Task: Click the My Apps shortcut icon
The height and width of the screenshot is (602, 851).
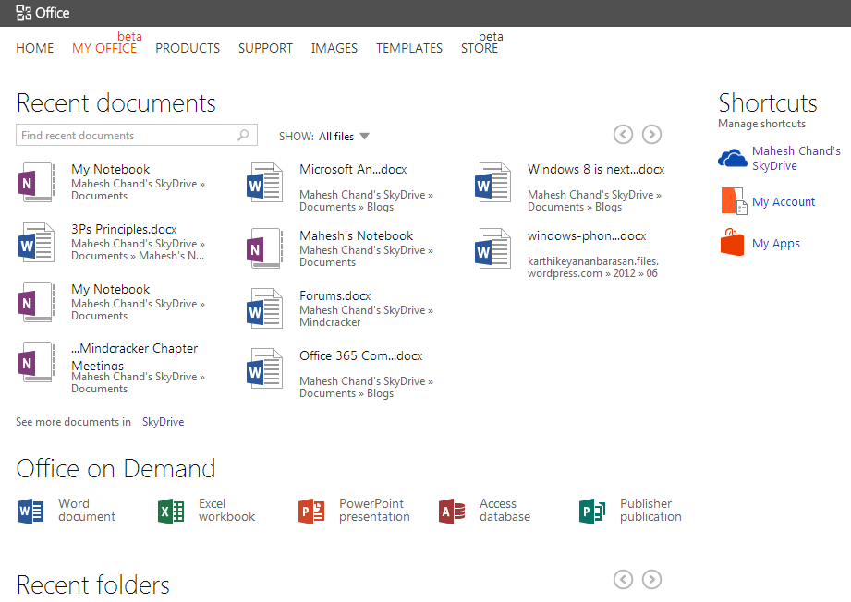Action: pyautogui.click(x=733, y=243)
